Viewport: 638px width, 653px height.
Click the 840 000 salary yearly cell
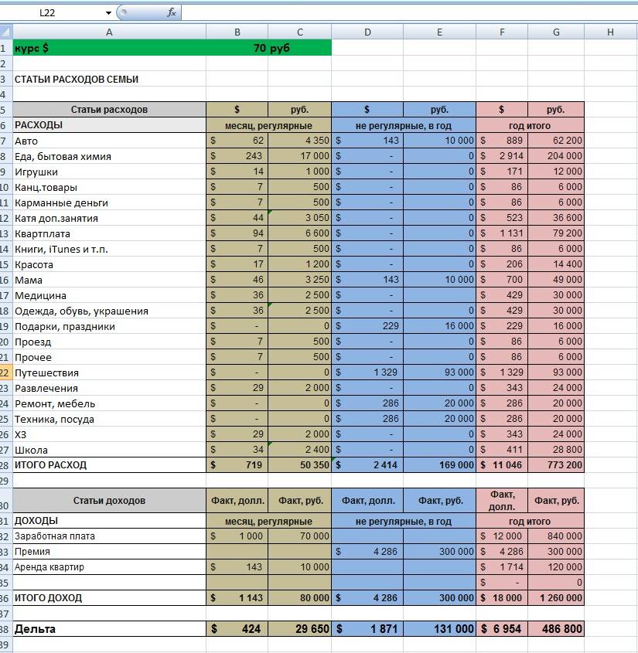556,536
